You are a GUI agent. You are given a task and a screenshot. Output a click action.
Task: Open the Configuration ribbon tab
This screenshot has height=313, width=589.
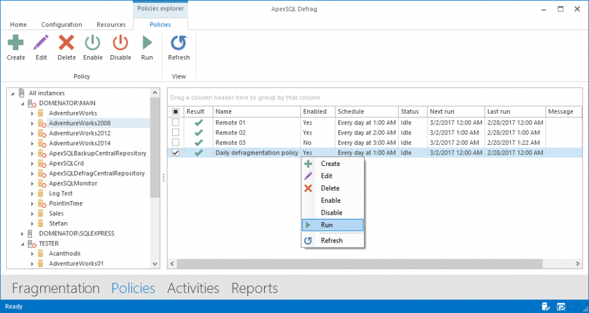point(62,25)
